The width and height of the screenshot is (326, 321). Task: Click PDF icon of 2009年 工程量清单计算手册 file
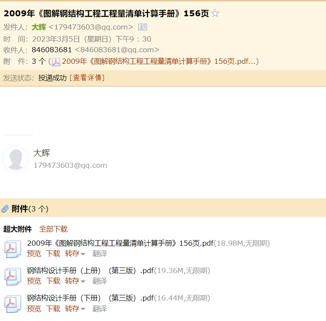(x=13, y=249)
